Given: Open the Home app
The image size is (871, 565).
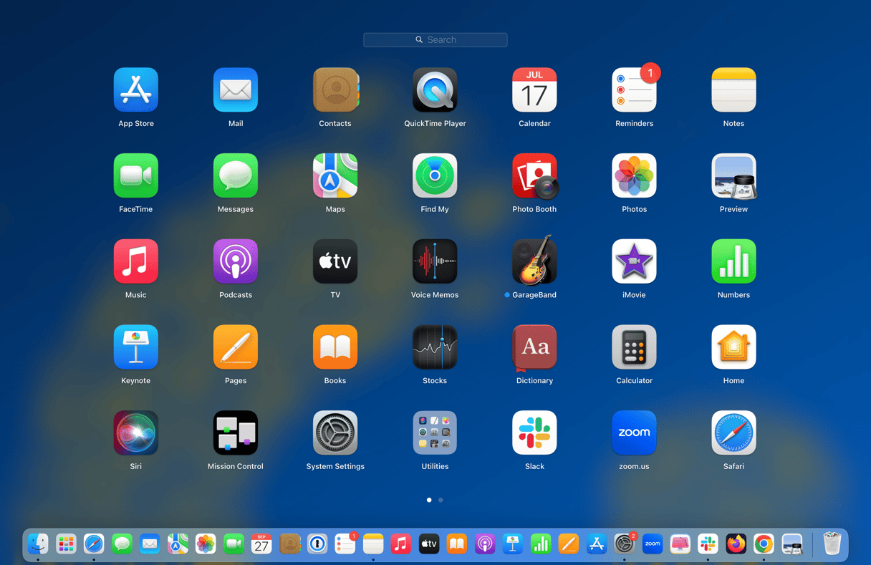Looking at the screenshot, I should click(733, 347).
